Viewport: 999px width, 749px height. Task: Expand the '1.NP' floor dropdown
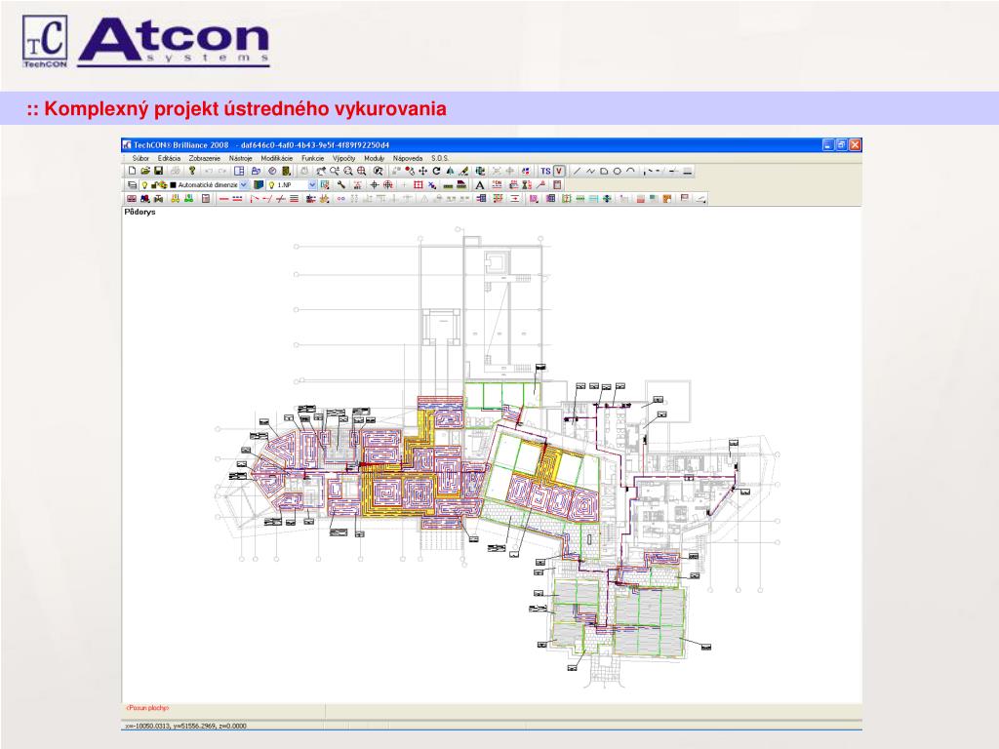(x=312, y=184)
